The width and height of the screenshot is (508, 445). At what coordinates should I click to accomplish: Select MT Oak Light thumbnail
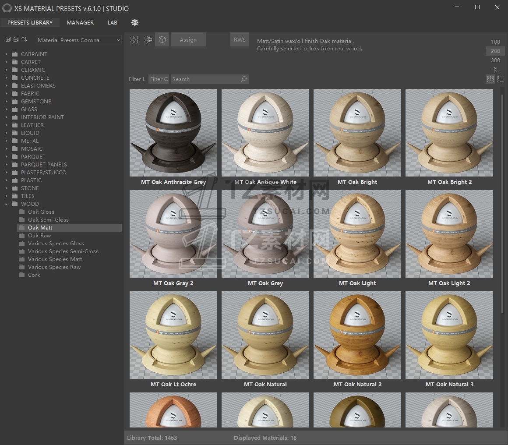[357, 234]
